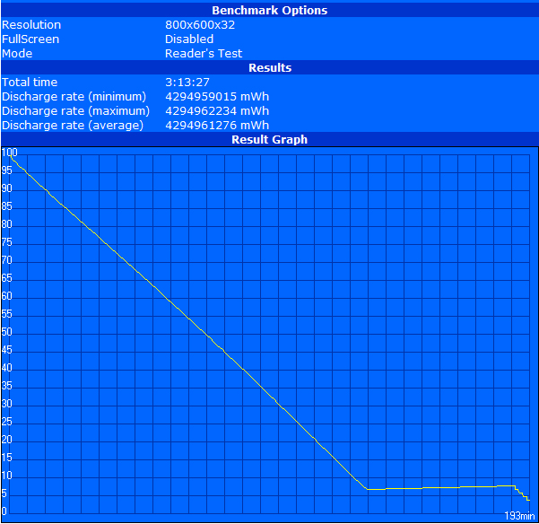539x524 pixels.
Task: Click the 50 percent axis label
Action: 7,332
